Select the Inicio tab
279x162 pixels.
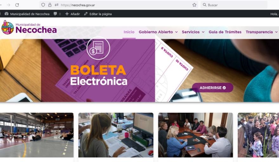(129, 32)
